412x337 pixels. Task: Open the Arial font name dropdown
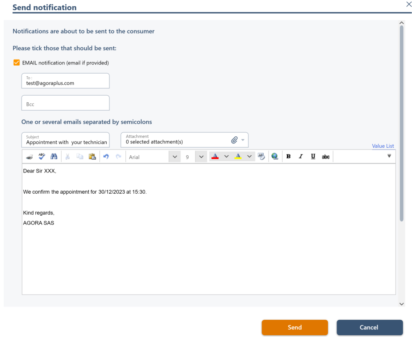(x=175, y=157)
